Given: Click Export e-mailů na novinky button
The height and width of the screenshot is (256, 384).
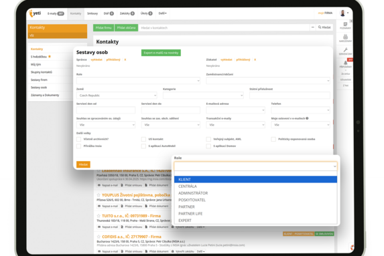Looking at the screenshot, I should click(x=161, y=53).
